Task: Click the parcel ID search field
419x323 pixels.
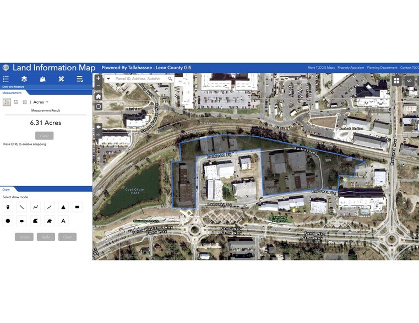Action: 138,79
